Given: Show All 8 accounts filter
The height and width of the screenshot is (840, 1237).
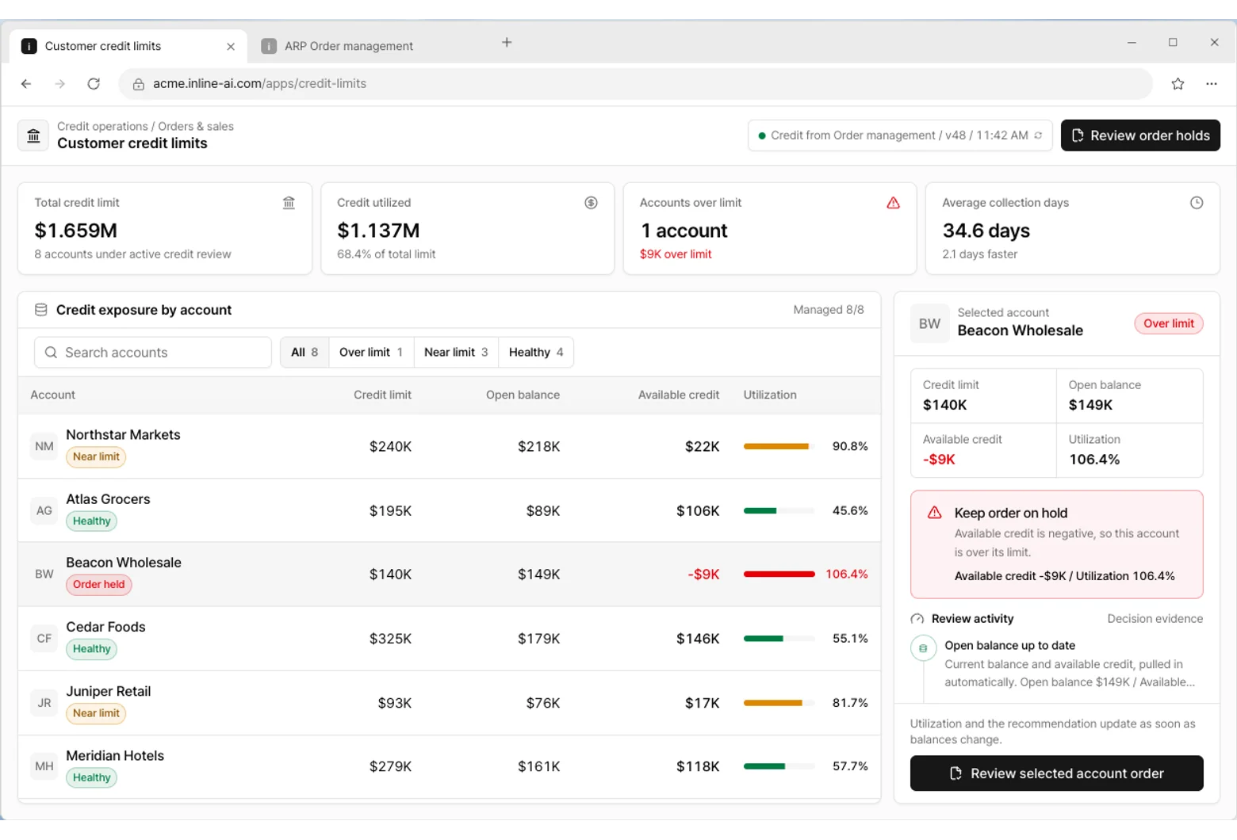Looking at the screenshot, I should pyautogui.click(x=304, y=352).
